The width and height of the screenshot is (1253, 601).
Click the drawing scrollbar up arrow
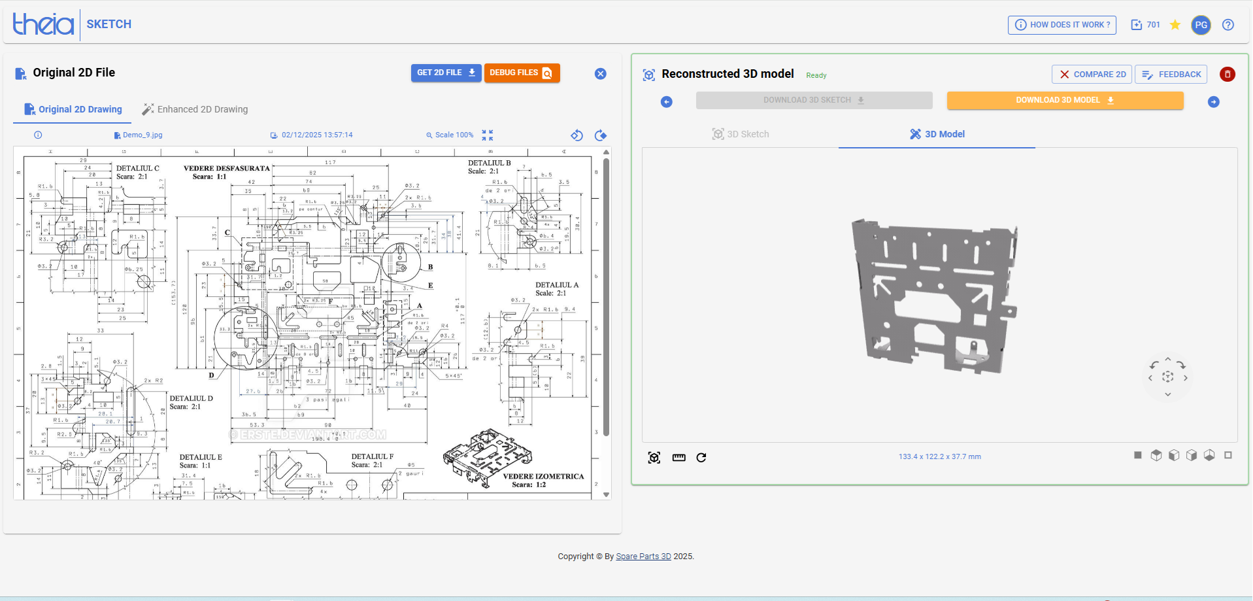tap(606, 152)
